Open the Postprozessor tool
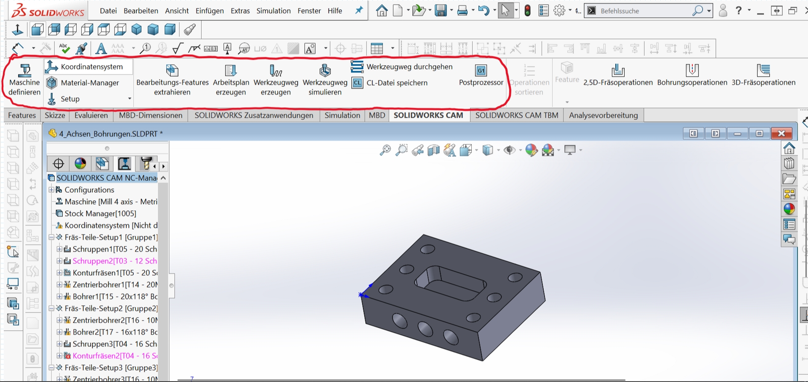 pos(481,71)
